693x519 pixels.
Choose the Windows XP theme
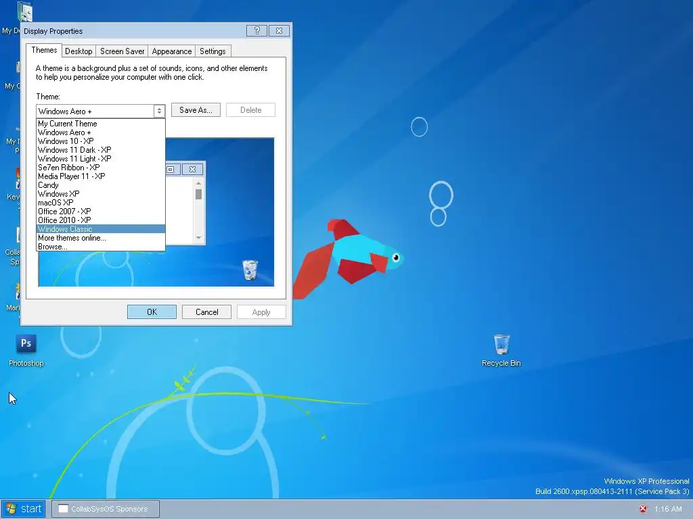[101, 194]
